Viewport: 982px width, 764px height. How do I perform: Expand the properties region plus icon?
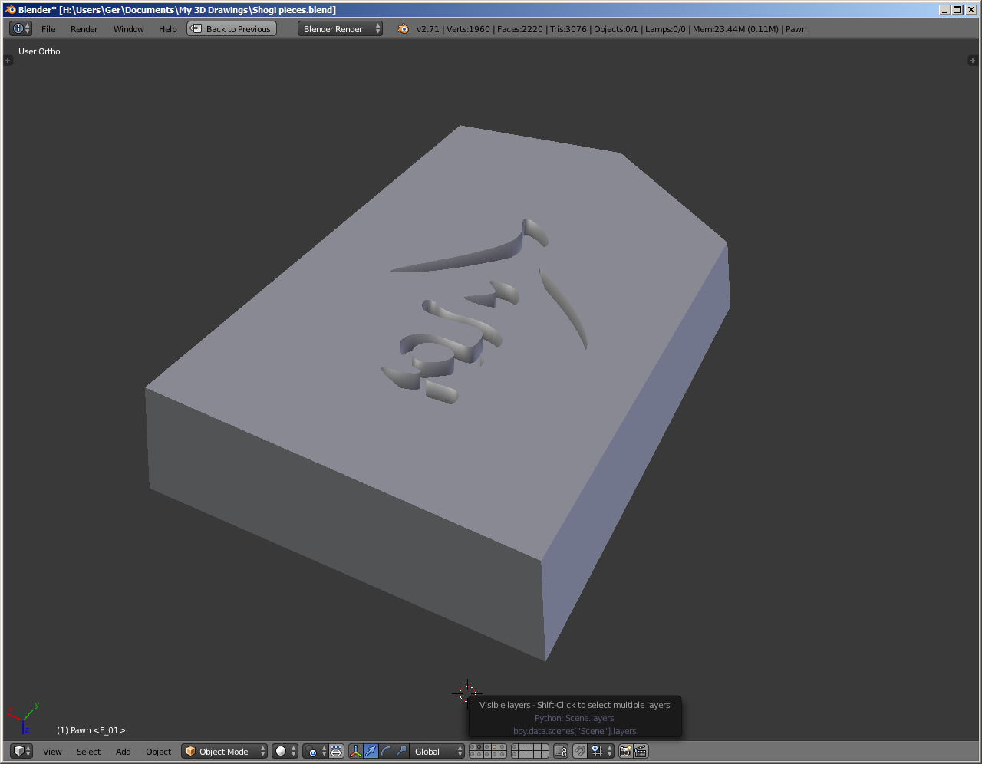972,61
